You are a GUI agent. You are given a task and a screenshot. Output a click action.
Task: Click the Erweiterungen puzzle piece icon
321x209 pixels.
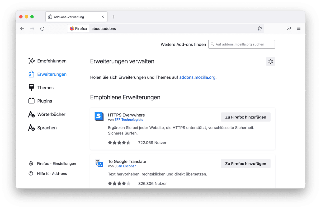(31, 74)
